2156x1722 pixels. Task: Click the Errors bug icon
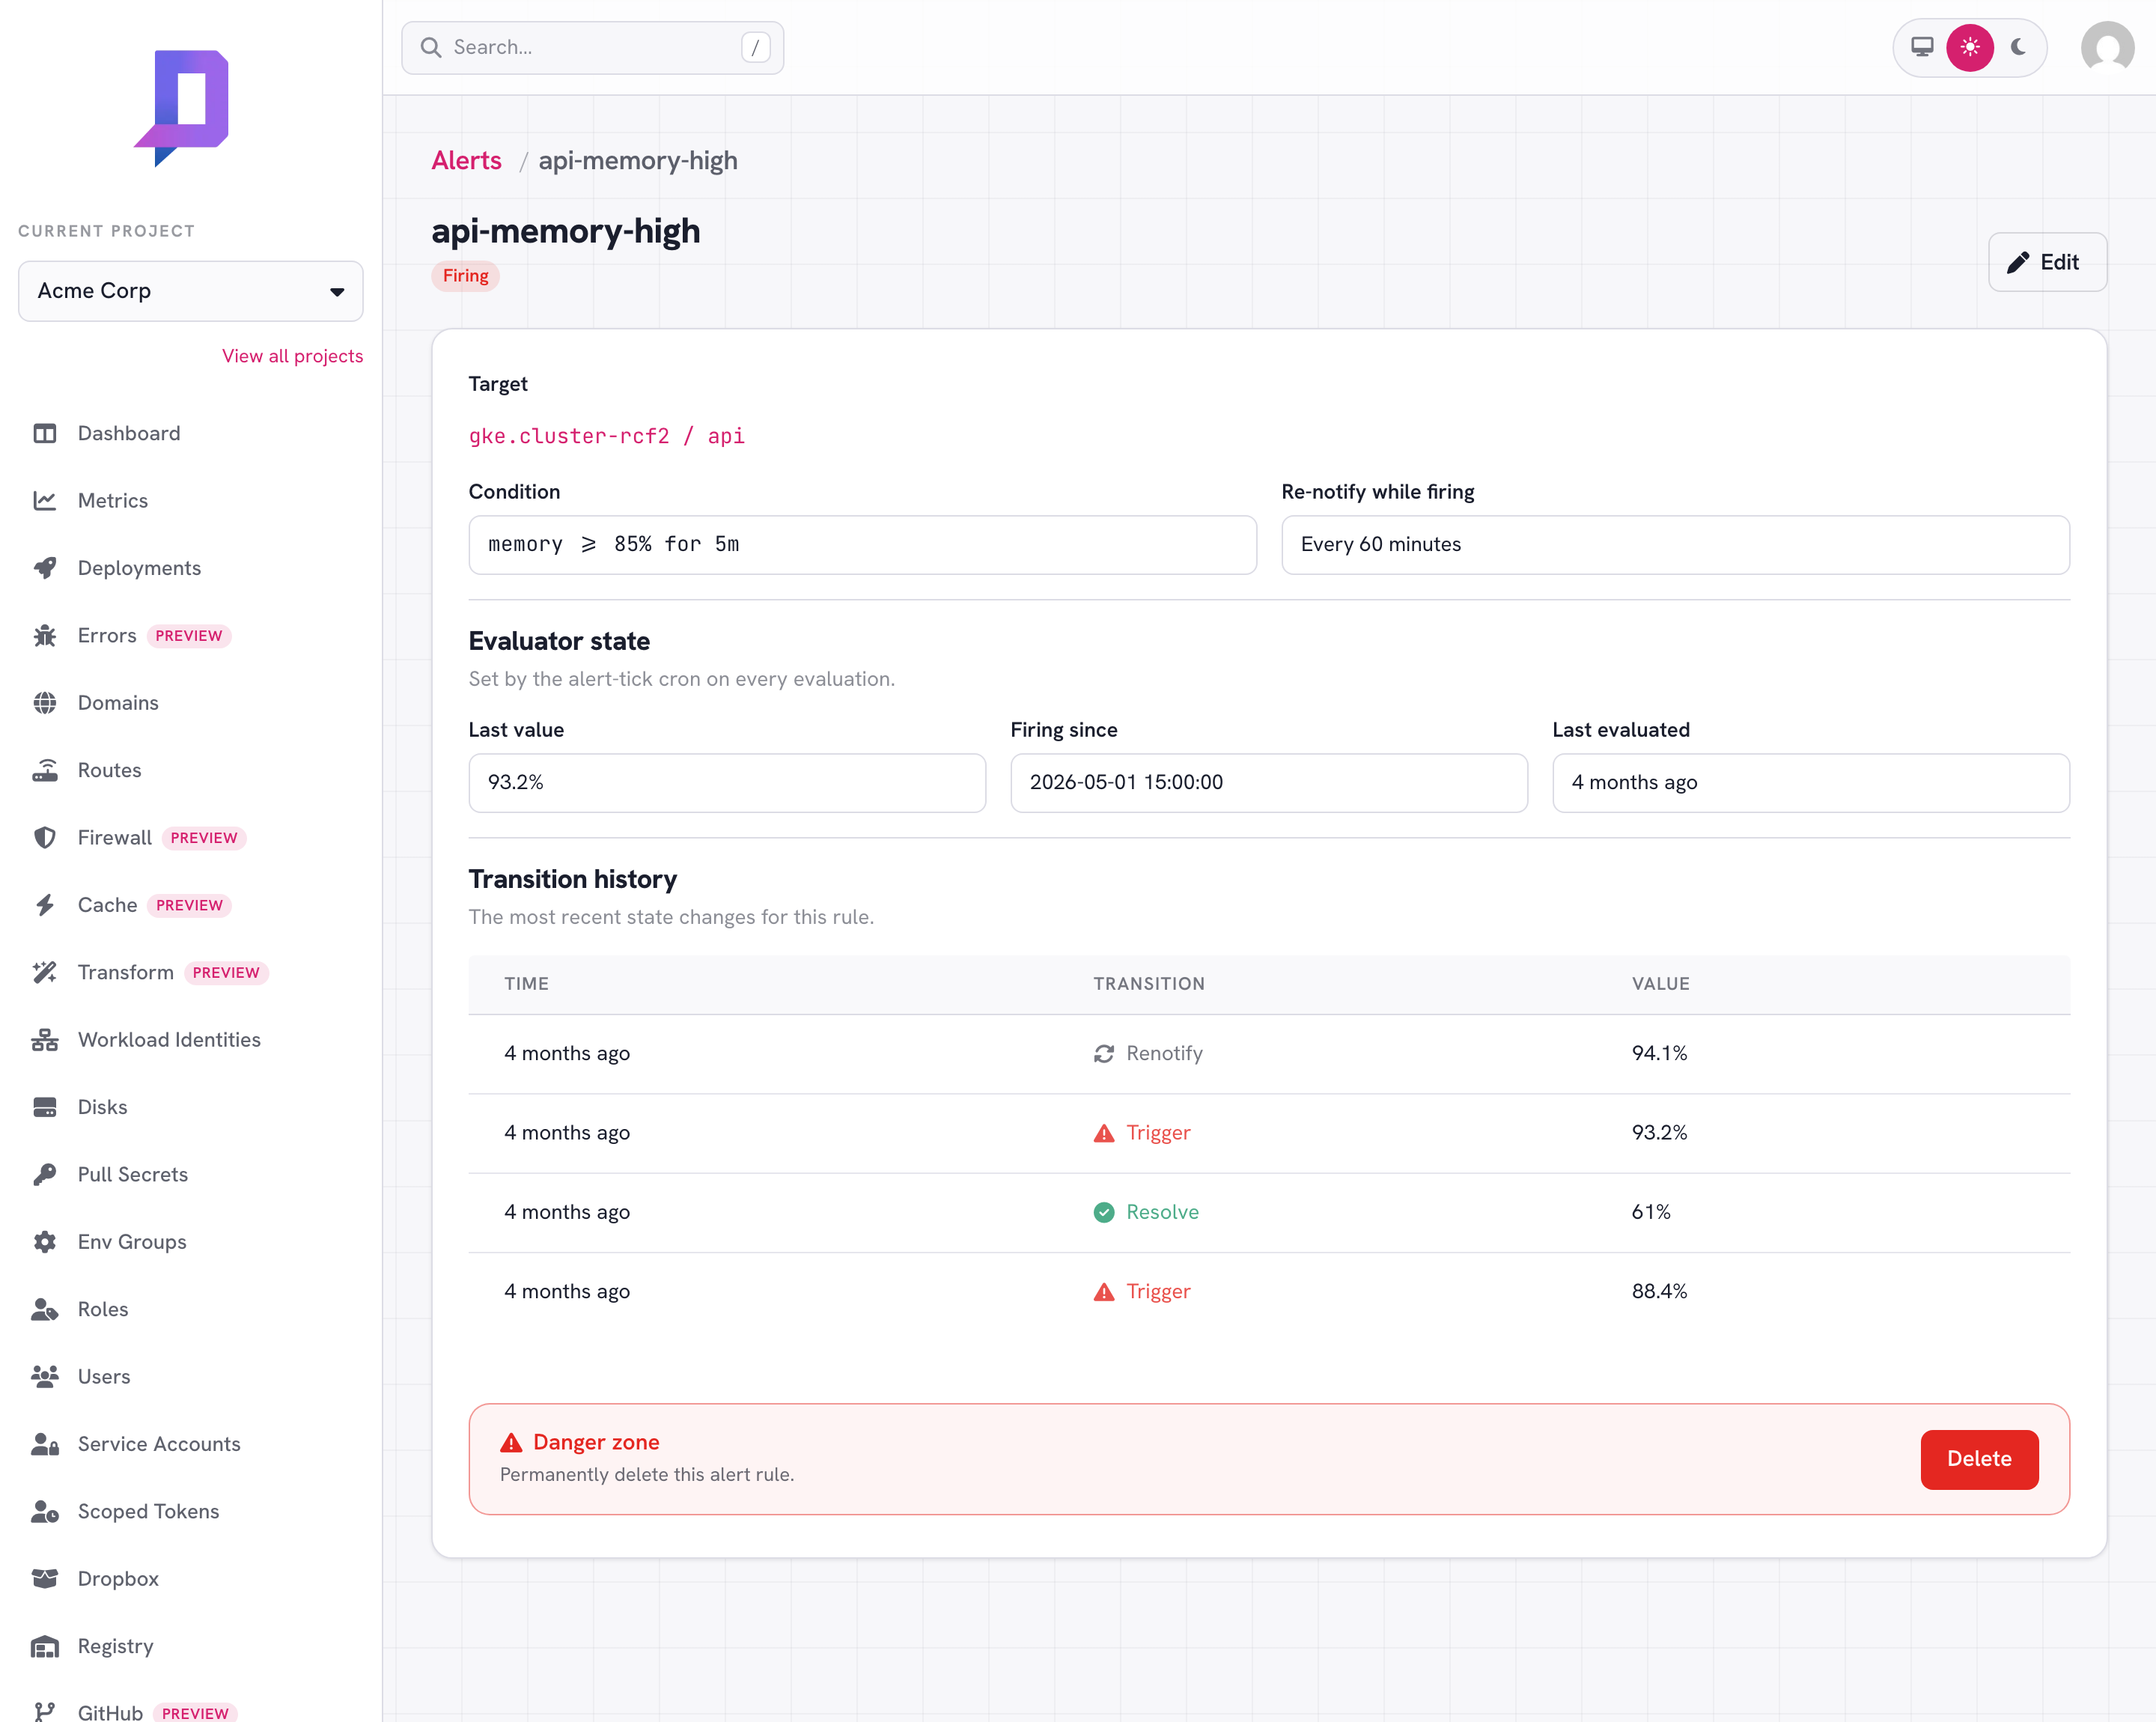[45, 636]
